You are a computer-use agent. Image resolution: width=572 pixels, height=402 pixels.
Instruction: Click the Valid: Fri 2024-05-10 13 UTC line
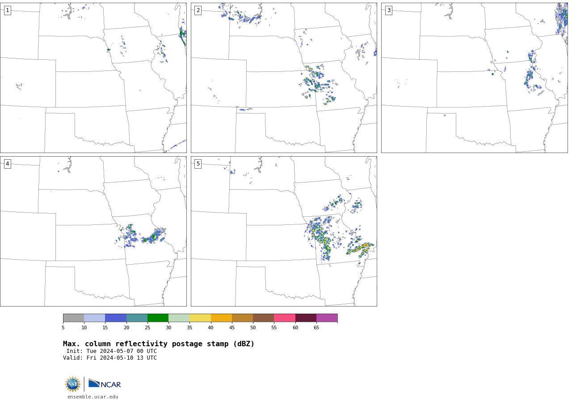pos(110,358)
